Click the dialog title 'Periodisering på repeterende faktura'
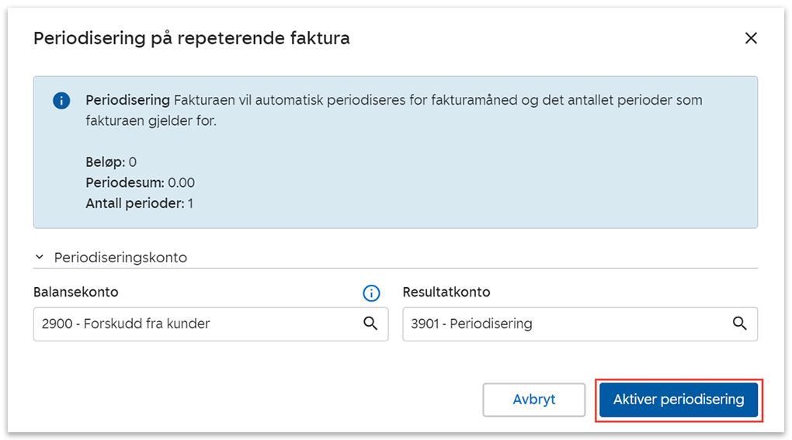Viewport: 792px width, 440px height. 191,38
